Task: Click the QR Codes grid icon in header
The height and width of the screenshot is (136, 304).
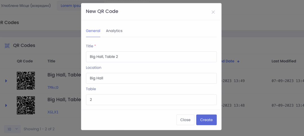Action: point(7,46)
